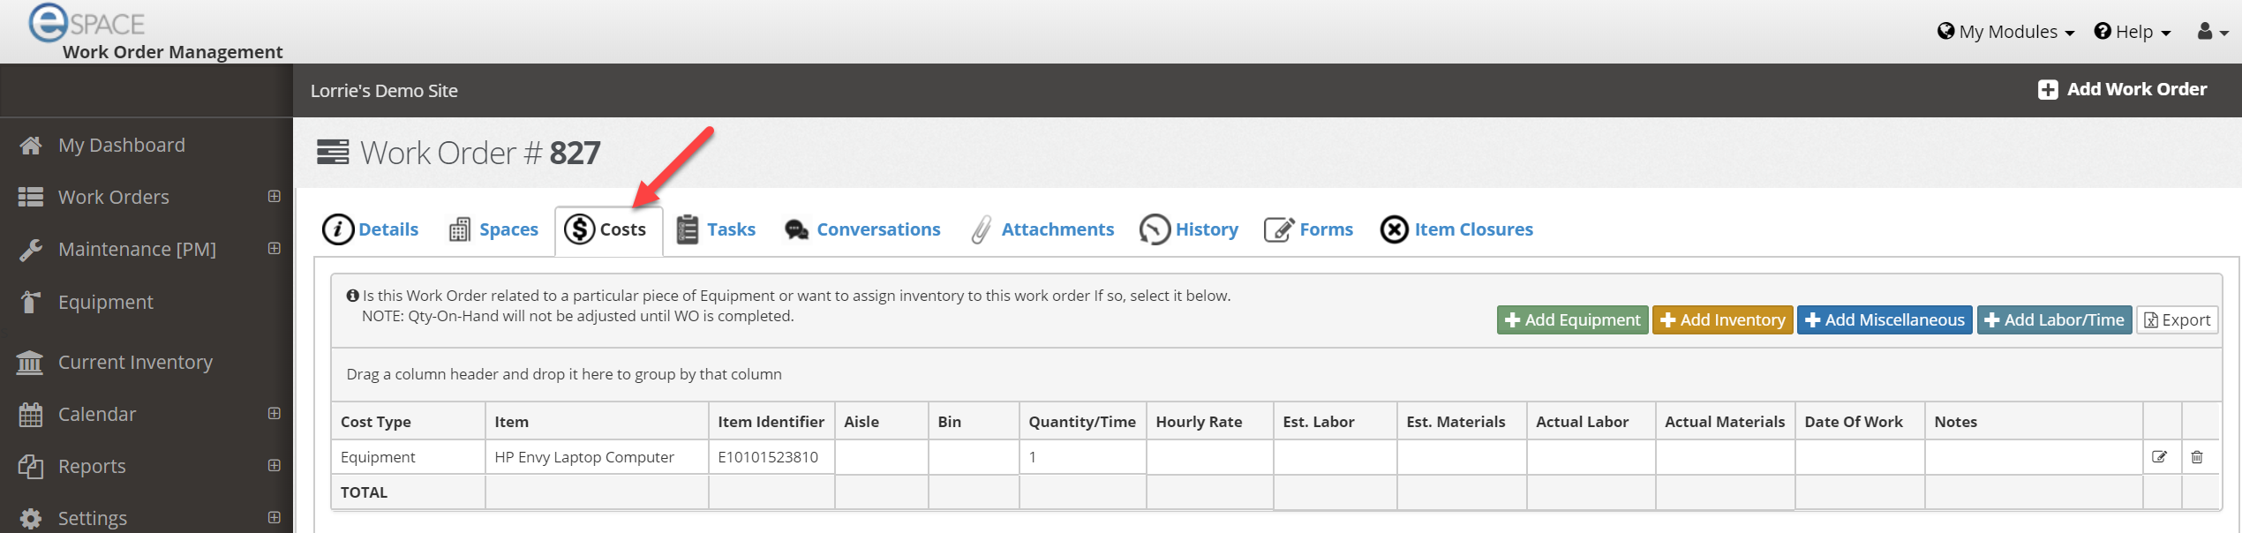Delete the HP Envy Laptop row

[x=2197, y=457]
